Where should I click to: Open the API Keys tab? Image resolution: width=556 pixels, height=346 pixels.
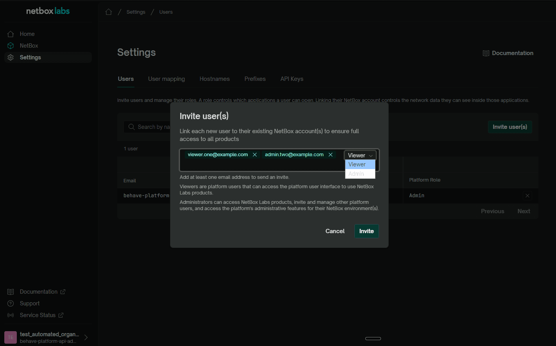coord(292,79)
